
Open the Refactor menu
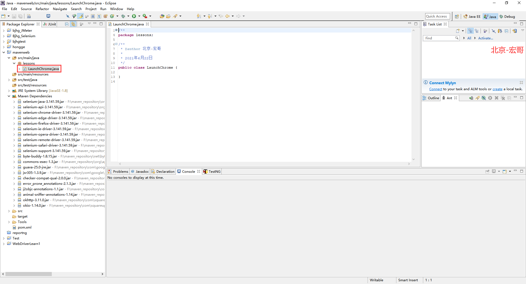coord(42,9)
